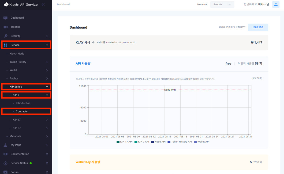284x174 pixels.
Task: Expand the KIP-17 chevron
Action: 47,120
